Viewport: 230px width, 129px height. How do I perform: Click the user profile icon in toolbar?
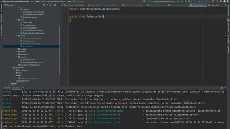(x=144, y=1)
